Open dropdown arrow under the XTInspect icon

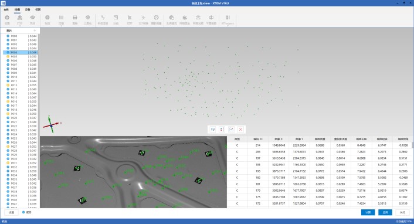tap(228, 26)
